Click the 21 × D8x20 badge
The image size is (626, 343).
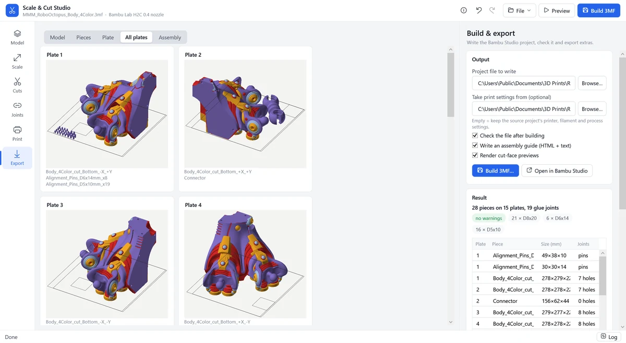[x=524, y=218]
